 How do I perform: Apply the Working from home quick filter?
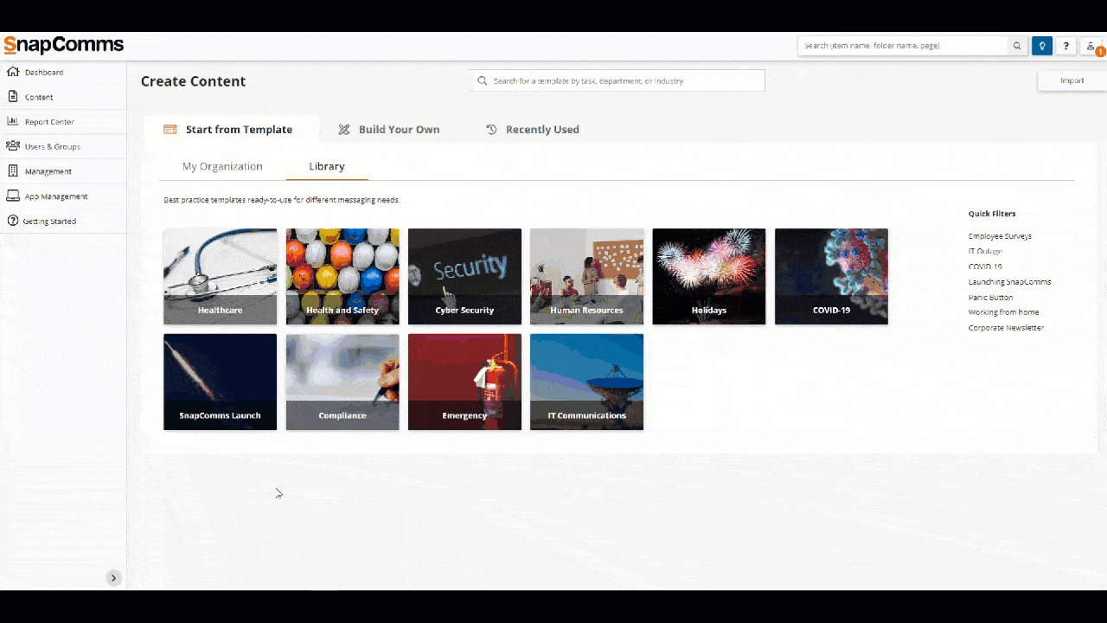[x=1003, y=312]
